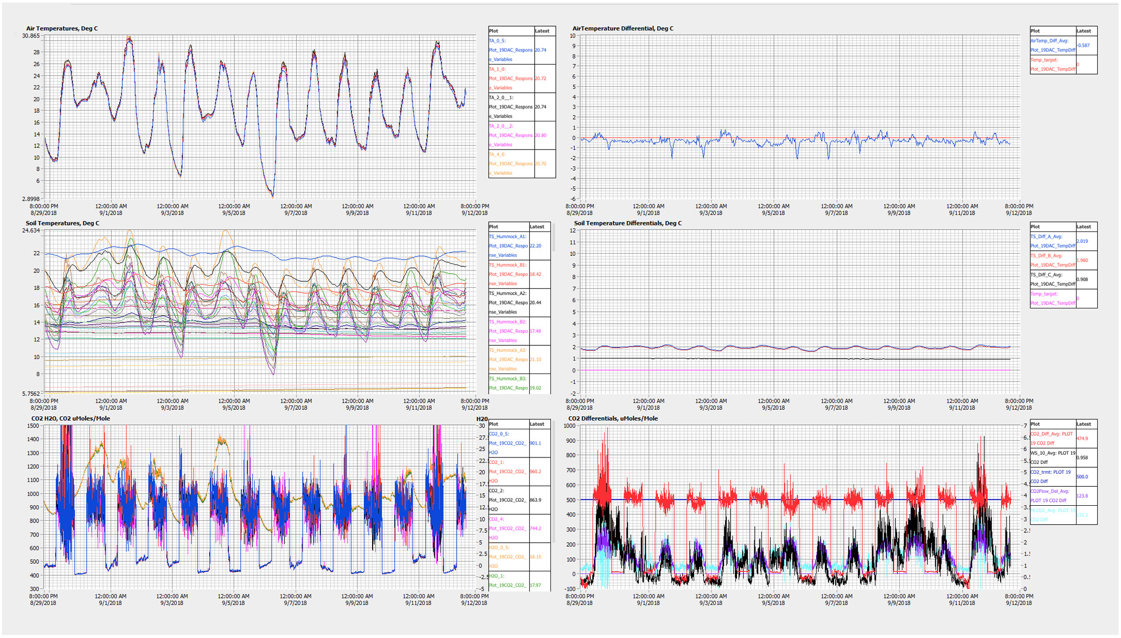The height and width of the screenshot is (638, 1121).
Task: Click TA_1_0 red legend entry
Action: [x=510, y=79]
